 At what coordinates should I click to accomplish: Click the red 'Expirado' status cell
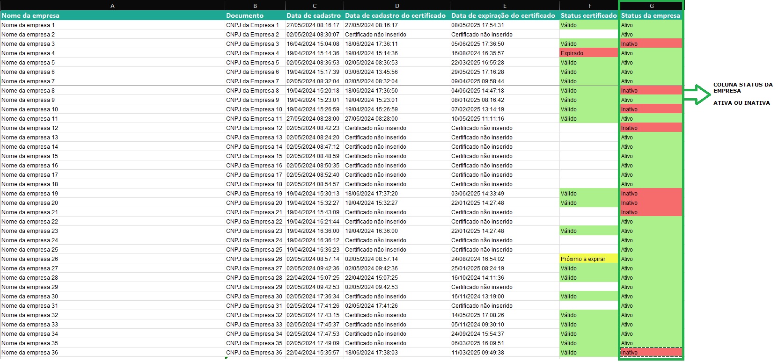click(x=588, y=53)
